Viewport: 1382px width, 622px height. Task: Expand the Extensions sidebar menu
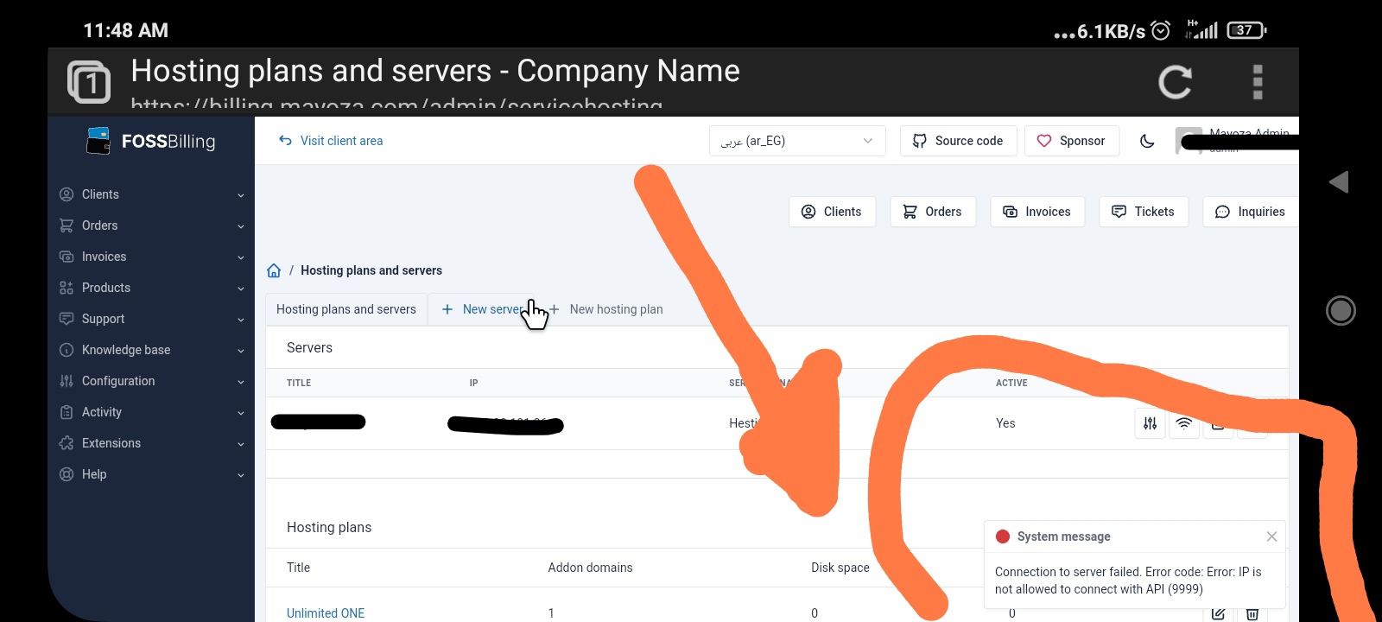[151, 443]
